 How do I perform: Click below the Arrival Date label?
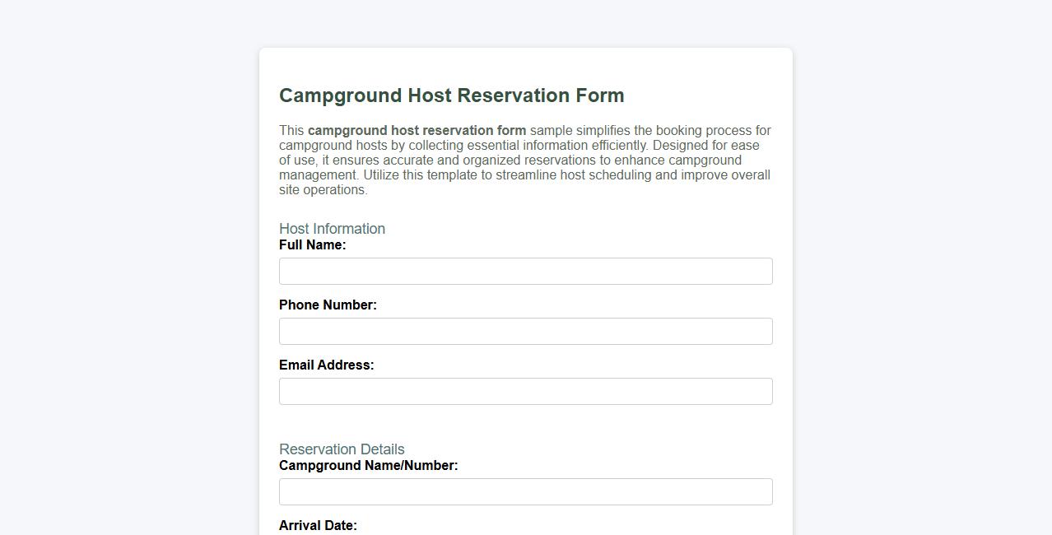pos(525,533)
